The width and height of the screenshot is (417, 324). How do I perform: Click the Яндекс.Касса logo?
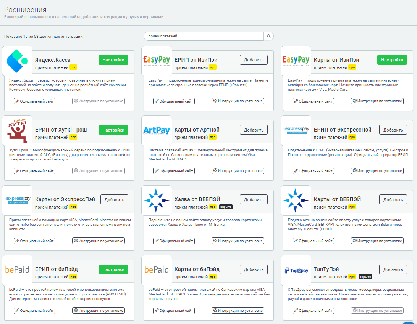(x=17, y=61)
